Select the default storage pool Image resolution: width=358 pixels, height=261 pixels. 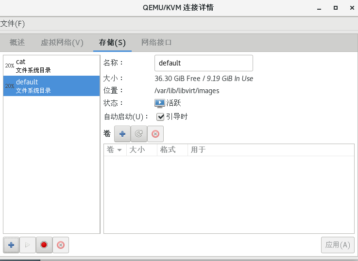51,86
